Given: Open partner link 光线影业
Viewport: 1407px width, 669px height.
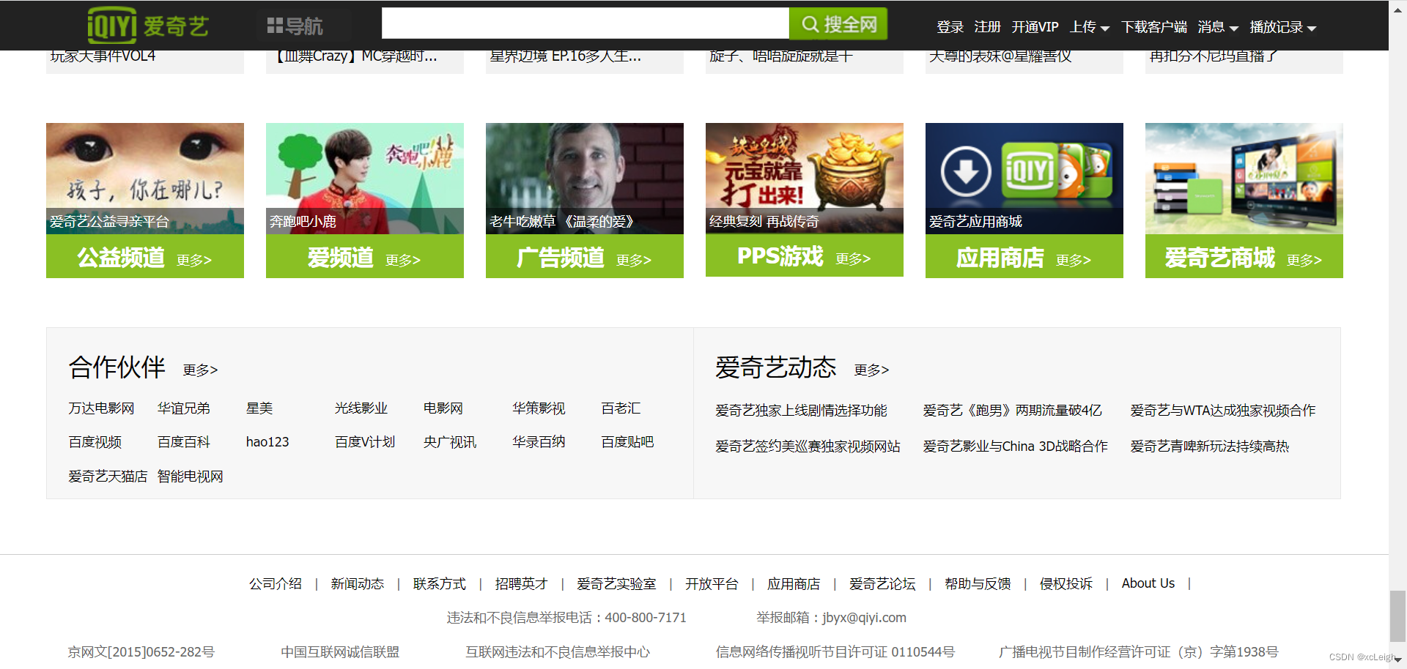Looking at the screenshot, I should (x=361, y=408).
